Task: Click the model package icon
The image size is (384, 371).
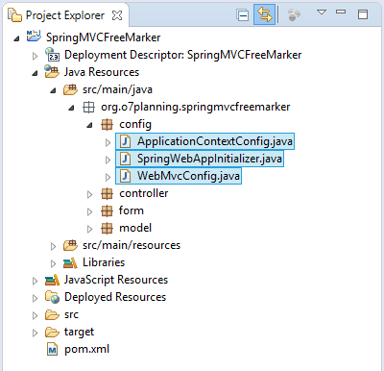Action: (107, 228)
